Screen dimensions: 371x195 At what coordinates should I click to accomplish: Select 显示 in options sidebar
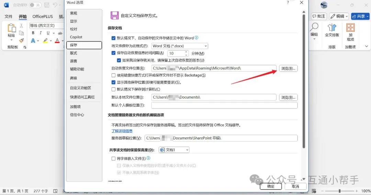click(x=84, y=21)
